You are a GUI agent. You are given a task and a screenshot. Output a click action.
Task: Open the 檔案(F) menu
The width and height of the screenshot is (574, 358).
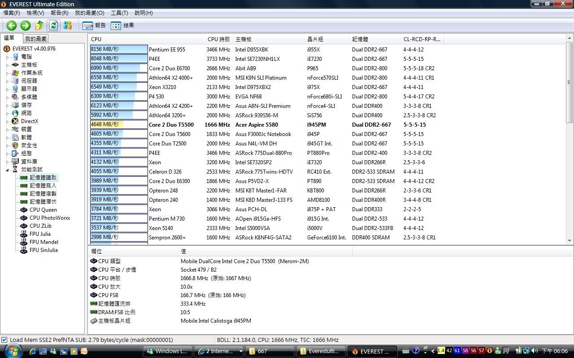point(12,13)
